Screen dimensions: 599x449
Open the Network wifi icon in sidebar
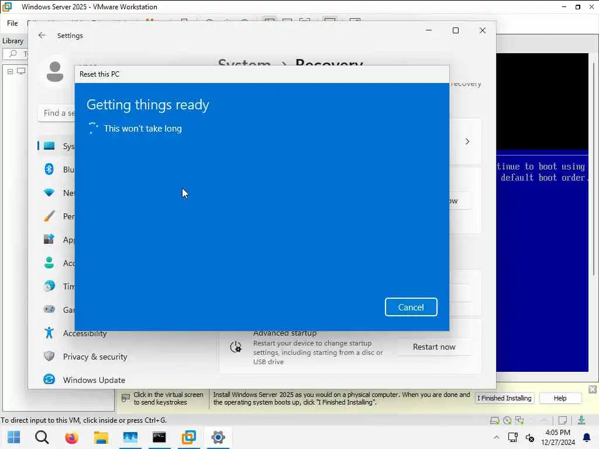coord(49,192)
